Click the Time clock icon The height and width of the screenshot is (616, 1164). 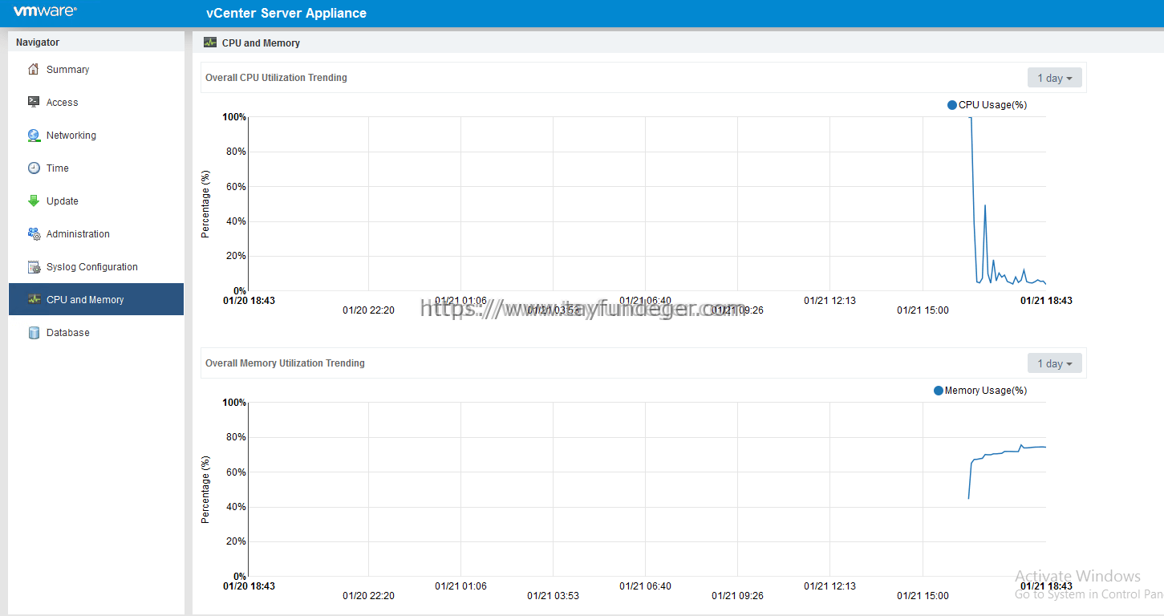coord(34,168)
